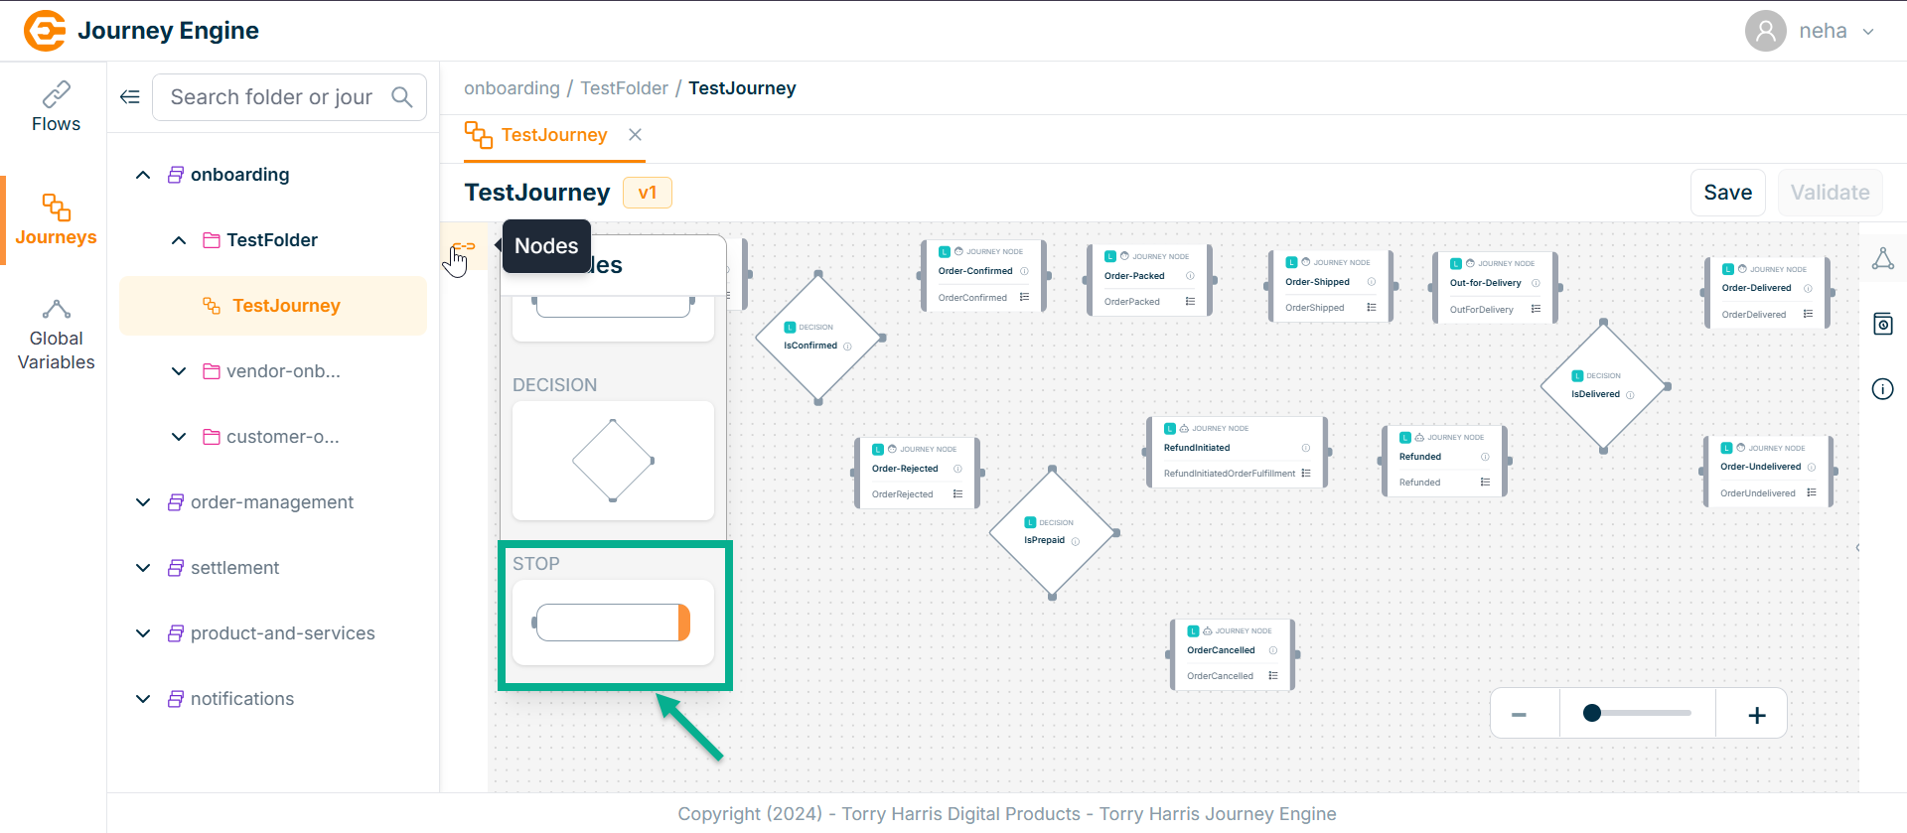Expand the vendor-onb... folder
Viewport: 1907px width, 833px height.
click(179, 371)
